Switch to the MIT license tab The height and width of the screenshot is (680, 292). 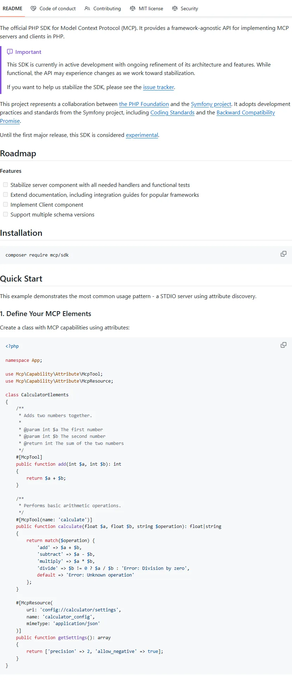(151, 8)
